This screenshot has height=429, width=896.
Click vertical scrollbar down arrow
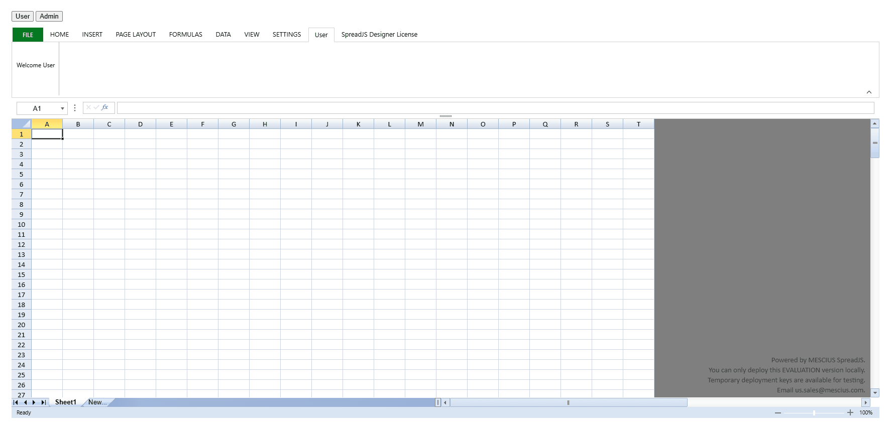click(875, 393)
